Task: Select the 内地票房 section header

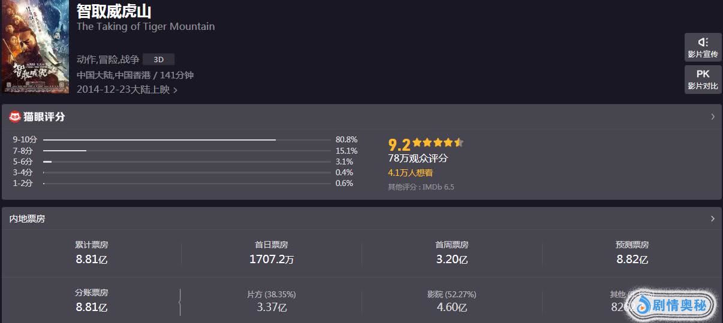Action: click(x=27, y=219)
